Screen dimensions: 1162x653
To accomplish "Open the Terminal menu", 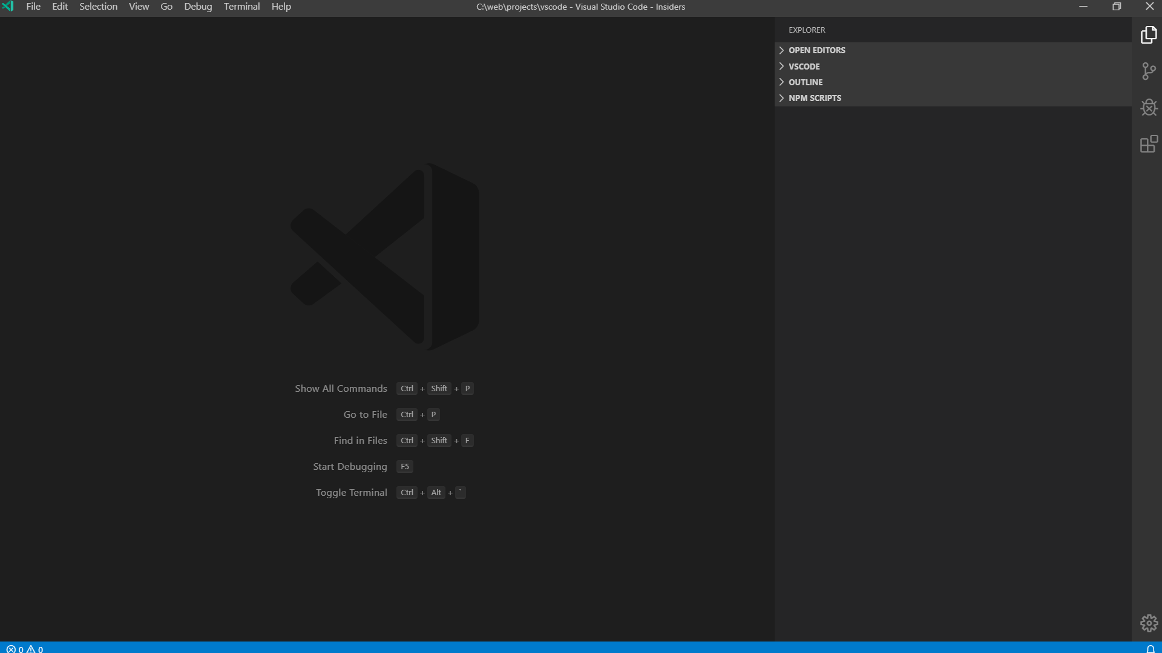I will (241, 6).
